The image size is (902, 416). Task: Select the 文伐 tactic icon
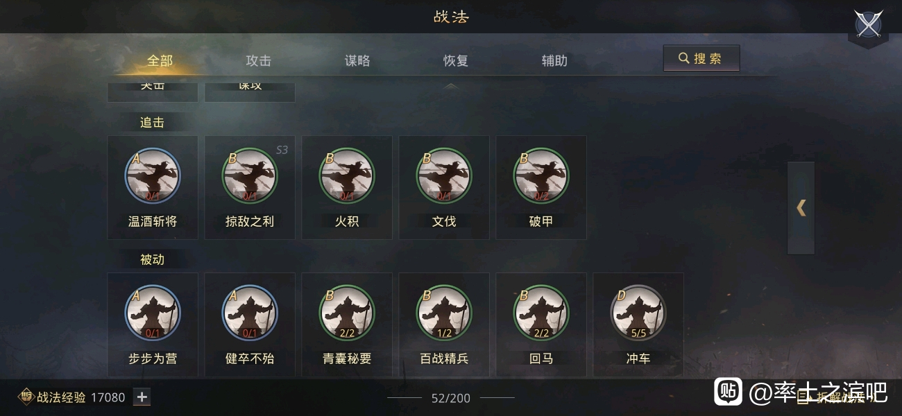444,175
